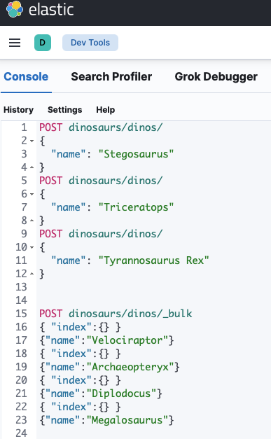Viewport: 271px width, 439px height.
Task: Switch to the Console tab
Action: [x=26, y=77]
